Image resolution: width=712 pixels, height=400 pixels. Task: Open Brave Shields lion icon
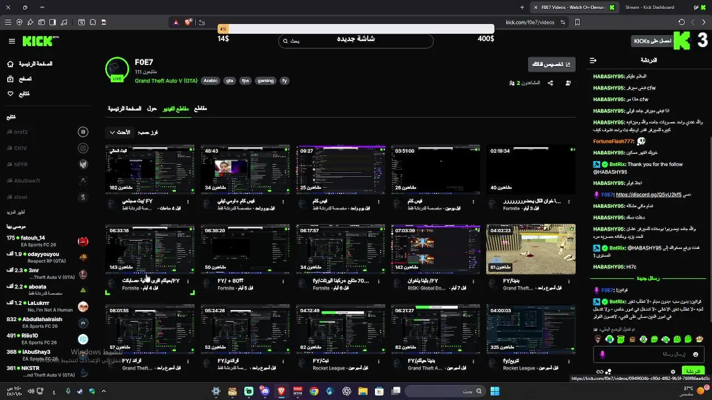pyautogui.click(x=188, y=22)
